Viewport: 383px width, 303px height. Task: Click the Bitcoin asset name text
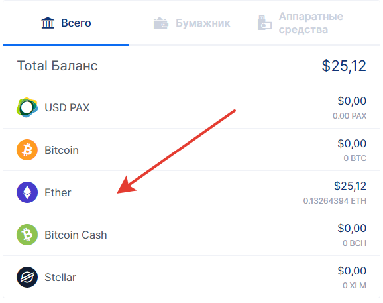[62, 150]
